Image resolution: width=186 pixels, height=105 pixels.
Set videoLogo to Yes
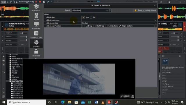(83, 17)
